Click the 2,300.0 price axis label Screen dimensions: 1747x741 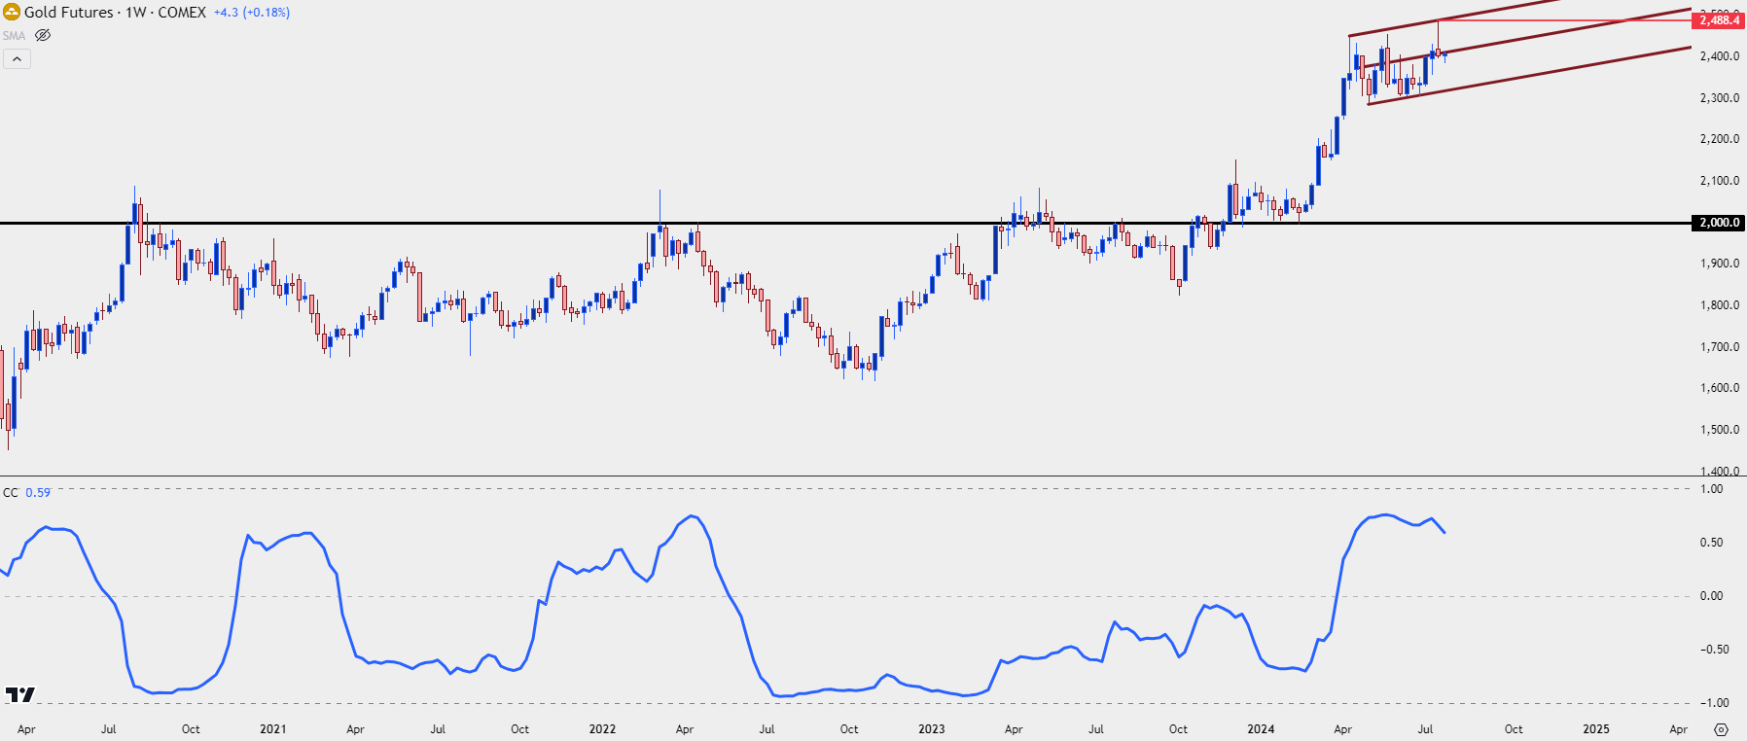tap(1719, 98)
